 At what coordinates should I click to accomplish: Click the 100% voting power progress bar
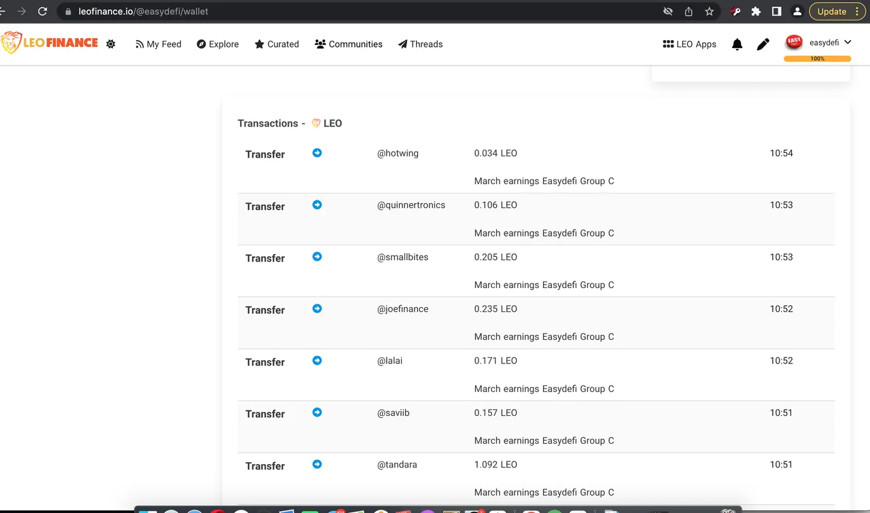click(817, 59)
